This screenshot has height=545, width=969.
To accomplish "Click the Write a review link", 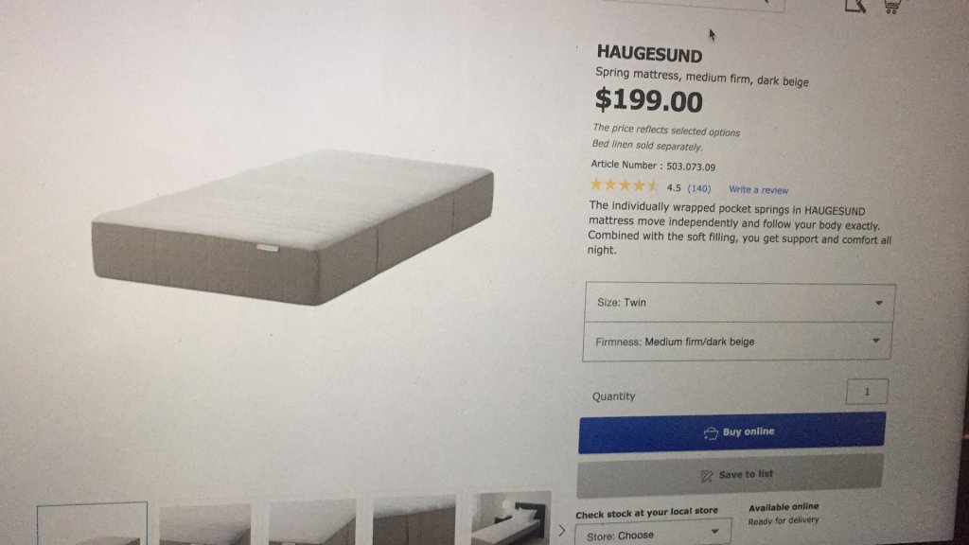I will pyautogui.click(x=758, y=189).
